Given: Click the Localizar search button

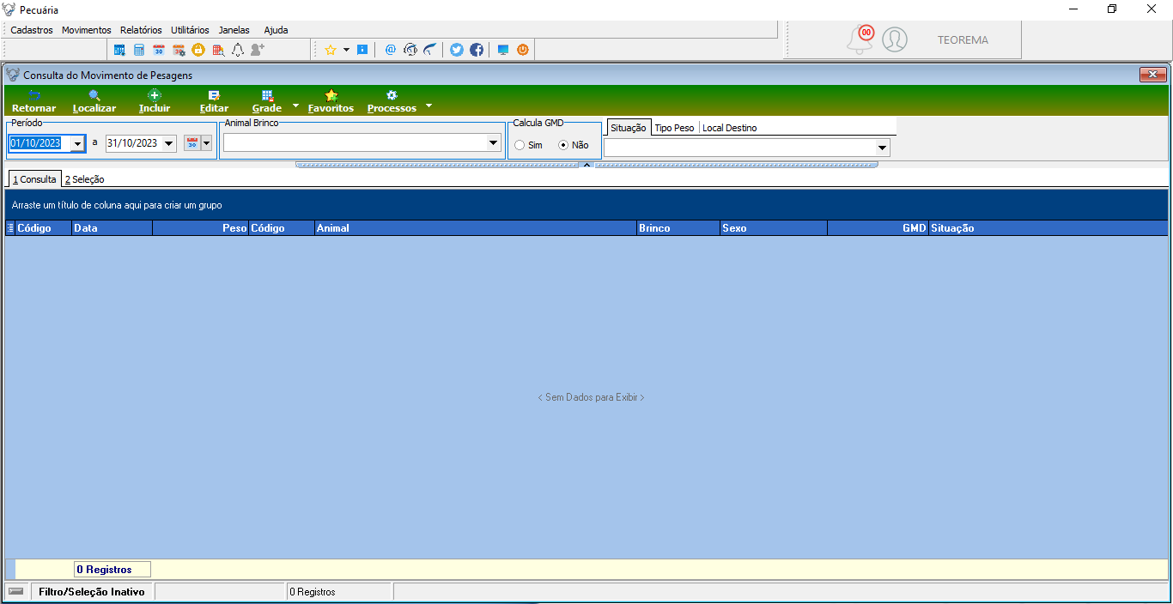Looking at the screenshot, I should pos(94,102).
